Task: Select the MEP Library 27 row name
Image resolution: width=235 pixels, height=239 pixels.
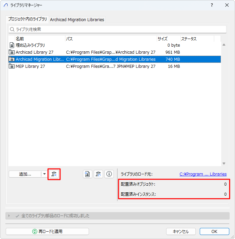Action: 30,66
